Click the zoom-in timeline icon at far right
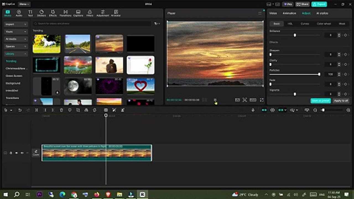354x199 pixels. (348, 110)
